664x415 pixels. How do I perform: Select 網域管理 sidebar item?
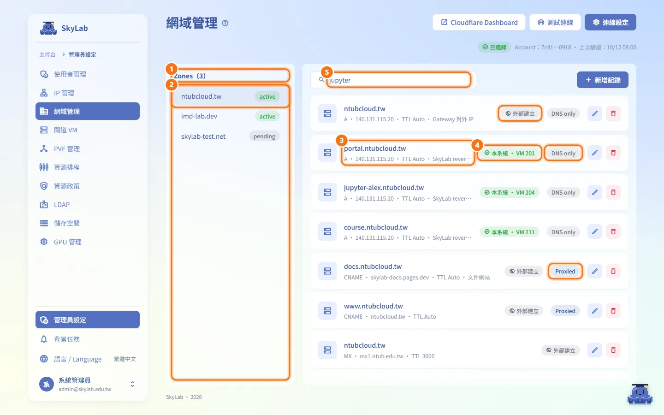point(88,111)
